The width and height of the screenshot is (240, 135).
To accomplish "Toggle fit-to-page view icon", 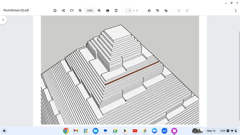I will tap(72, 11).
